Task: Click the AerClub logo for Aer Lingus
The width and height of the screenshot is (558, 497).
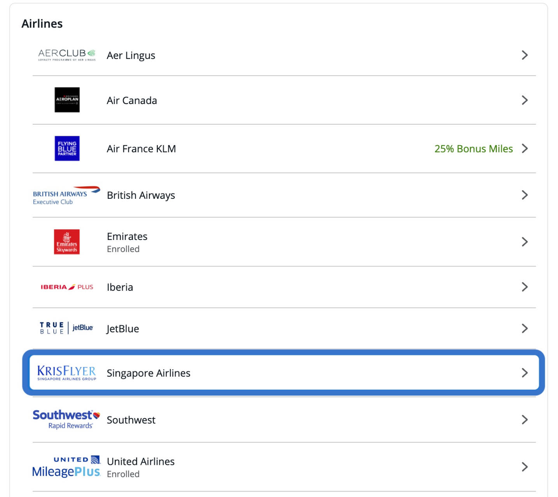Action: (67, 55)
